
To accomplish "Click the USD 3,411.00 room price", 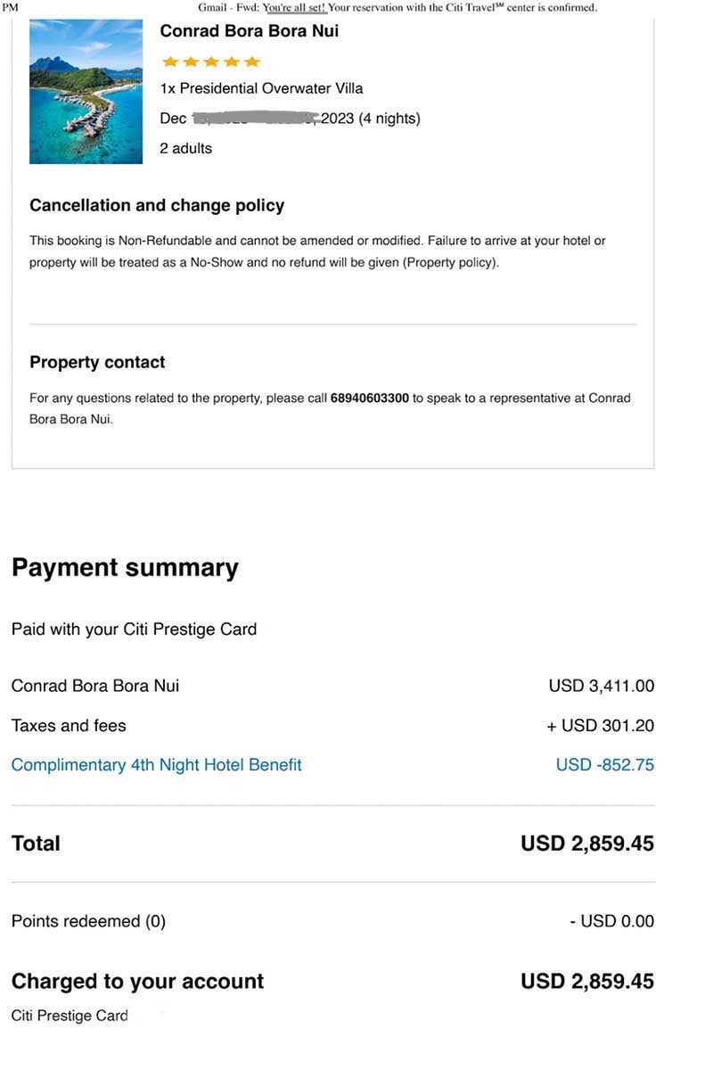I will point(601,687).
